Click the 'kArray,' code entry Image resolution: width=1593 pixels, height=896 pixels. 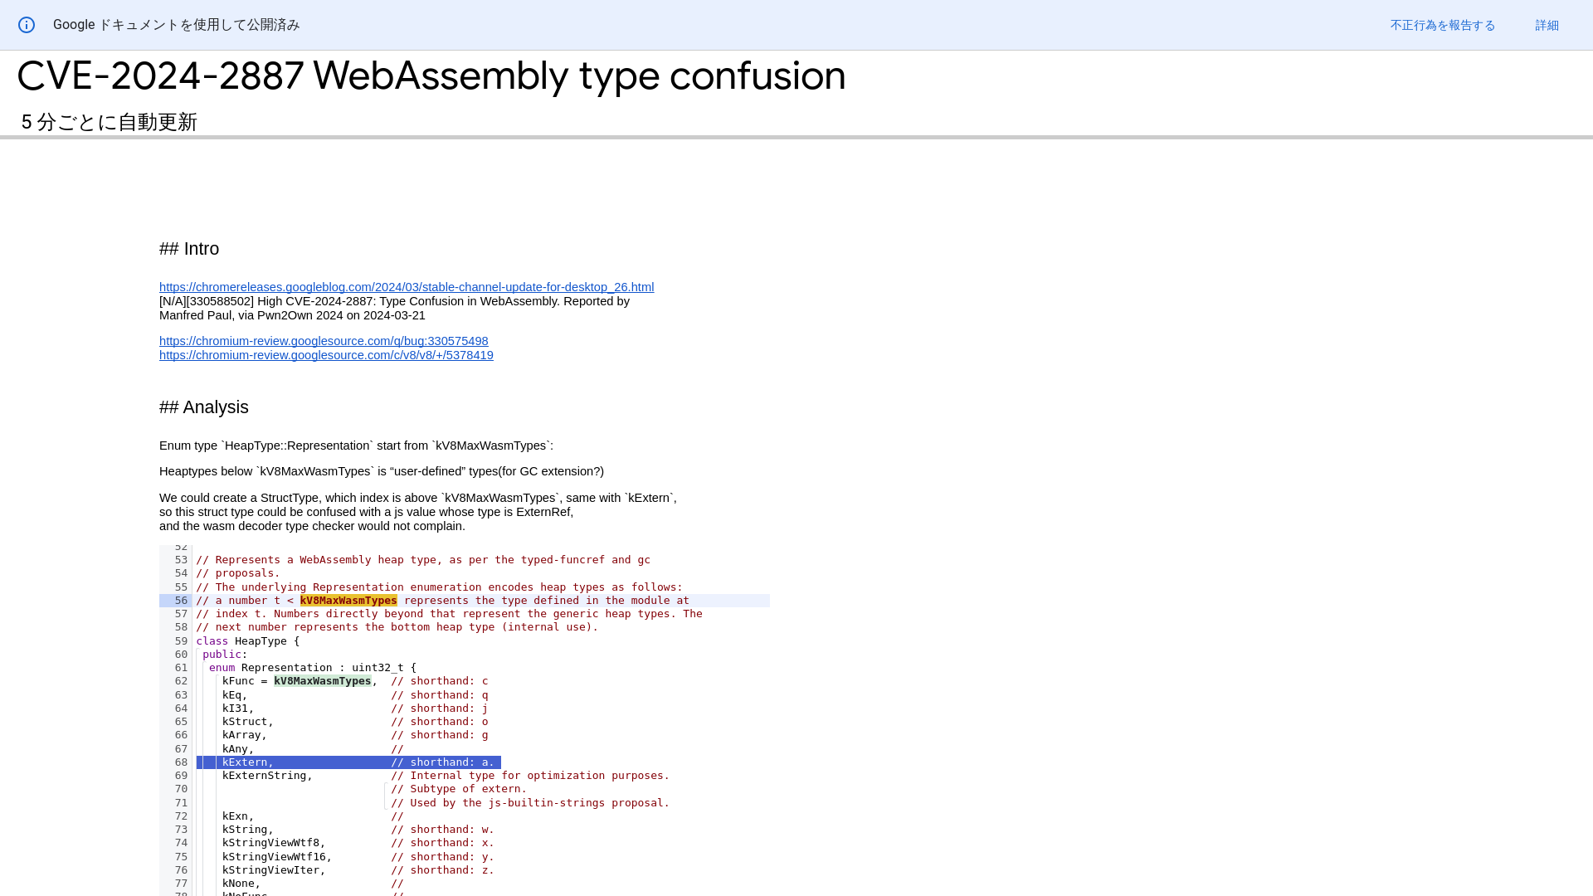coord(245,735)
